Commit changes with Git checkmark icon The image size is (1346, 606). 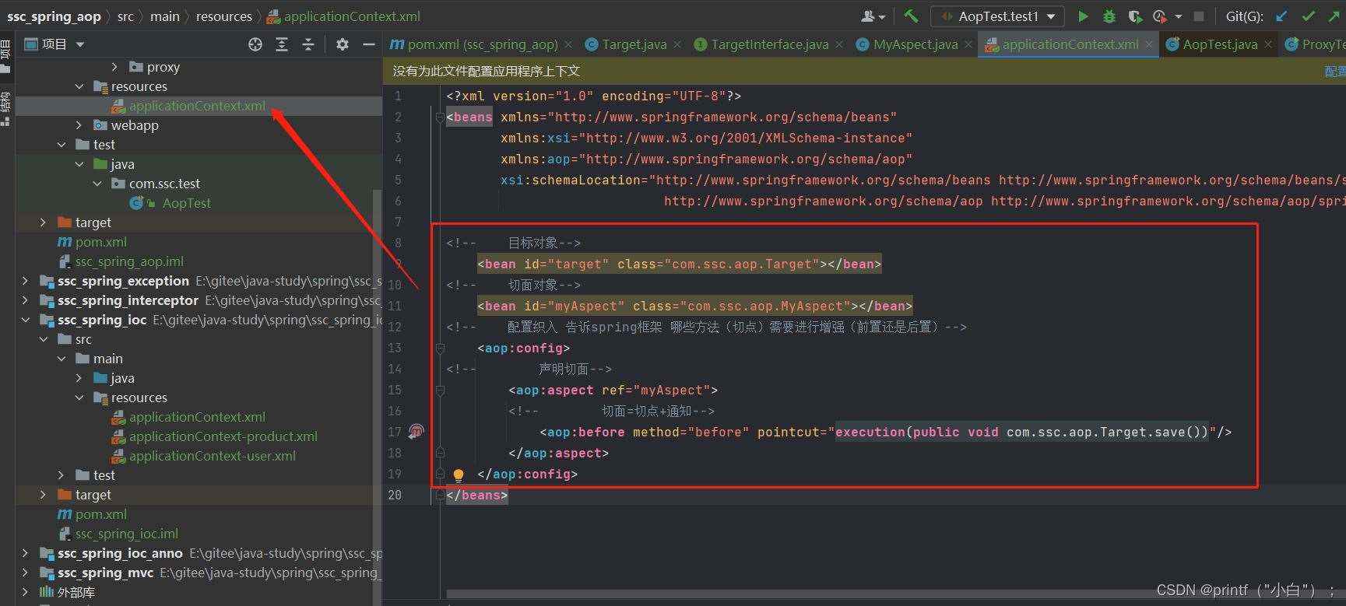tap(1308, 16)
